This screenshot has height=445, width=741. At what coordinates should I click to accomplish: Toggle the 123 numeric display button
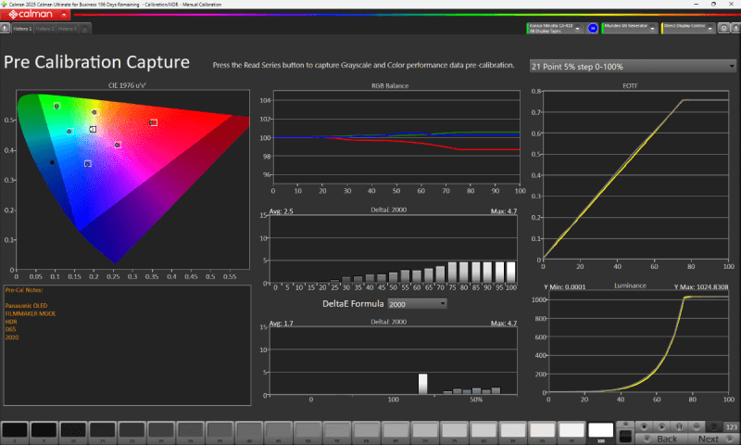(731, 426)
